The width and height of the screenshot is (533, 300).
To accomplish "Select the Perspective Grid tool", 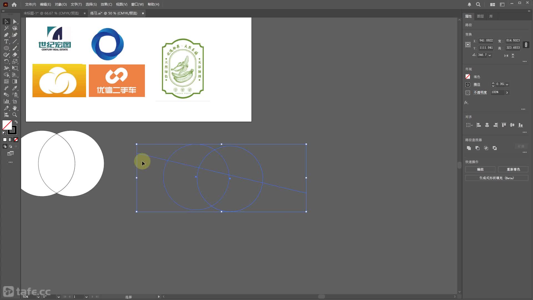I will click(15, 75).
